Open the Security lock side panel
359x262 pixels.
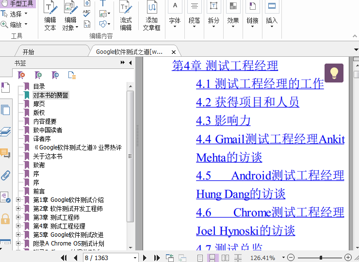[5, 219]
